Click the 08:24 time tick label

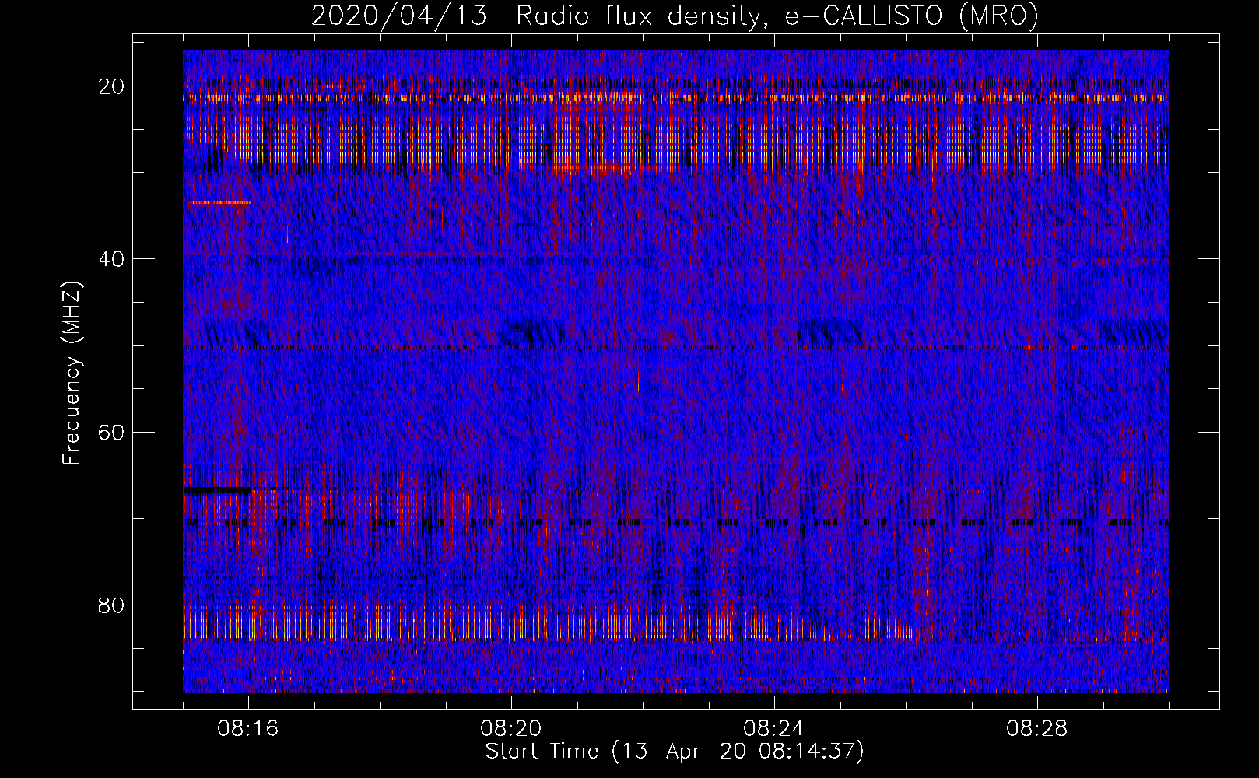774,729
